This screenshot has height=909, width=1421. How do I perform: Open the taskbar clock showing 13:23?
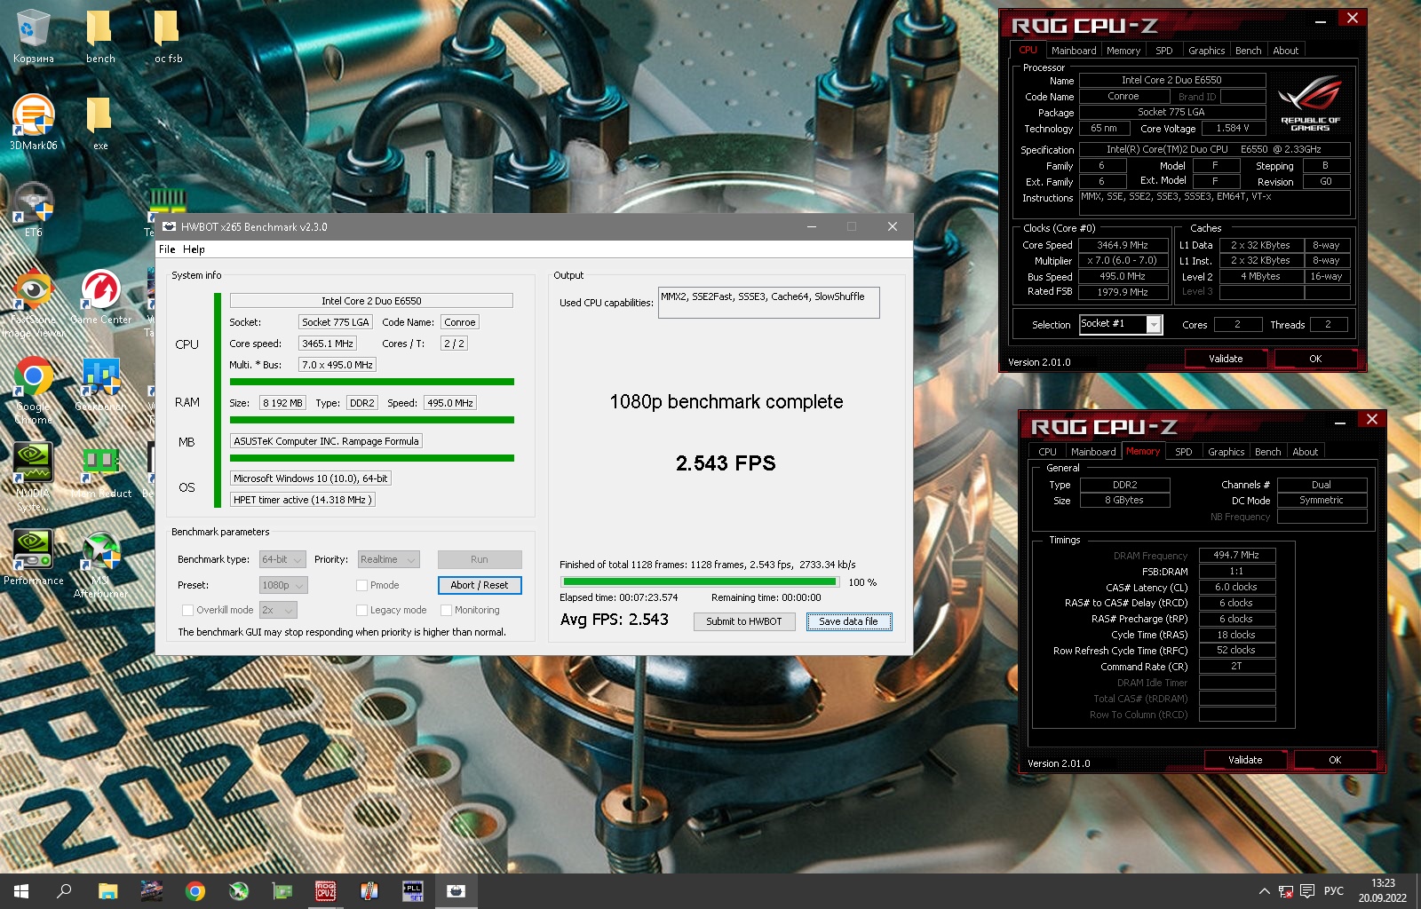click(x=1383, y=891)
